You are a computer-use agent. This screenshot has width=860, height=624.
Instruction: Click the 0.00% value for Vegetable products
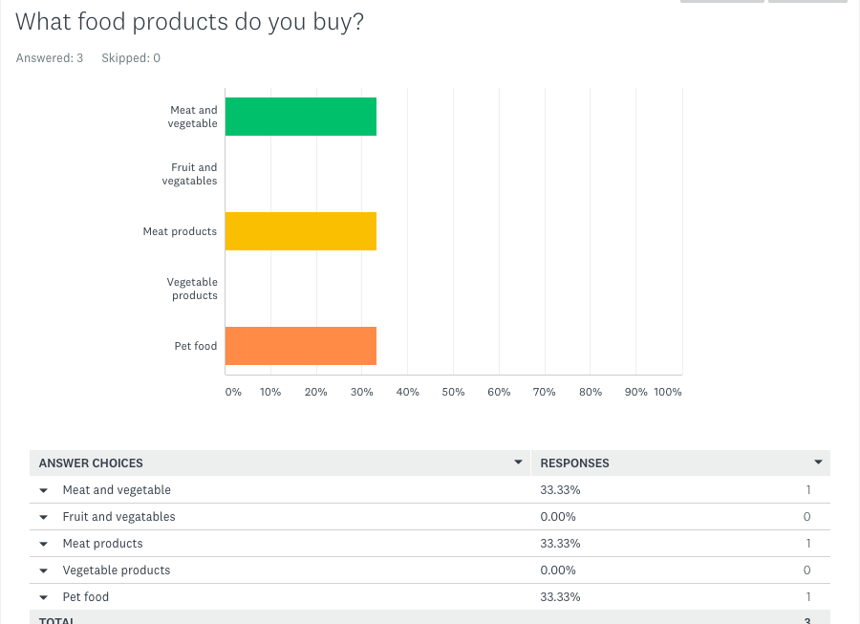[x=558, y=570]
